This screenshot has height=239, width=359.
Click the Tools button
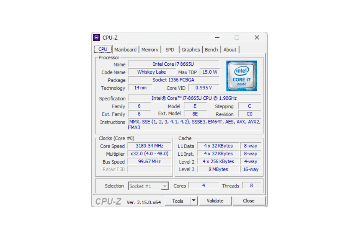[x=178, y=201]
